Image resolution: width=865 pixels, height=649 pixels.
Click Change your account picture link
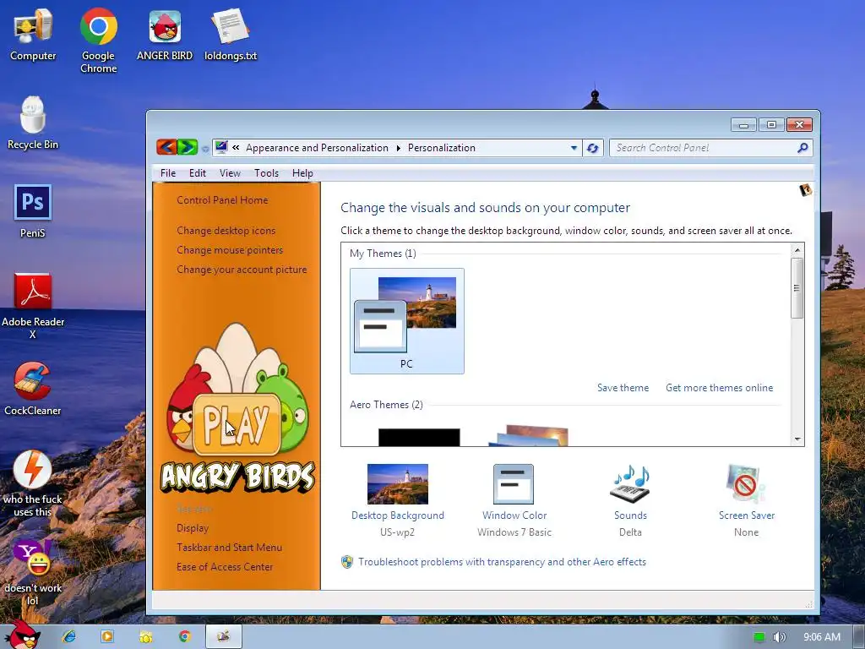242,269
